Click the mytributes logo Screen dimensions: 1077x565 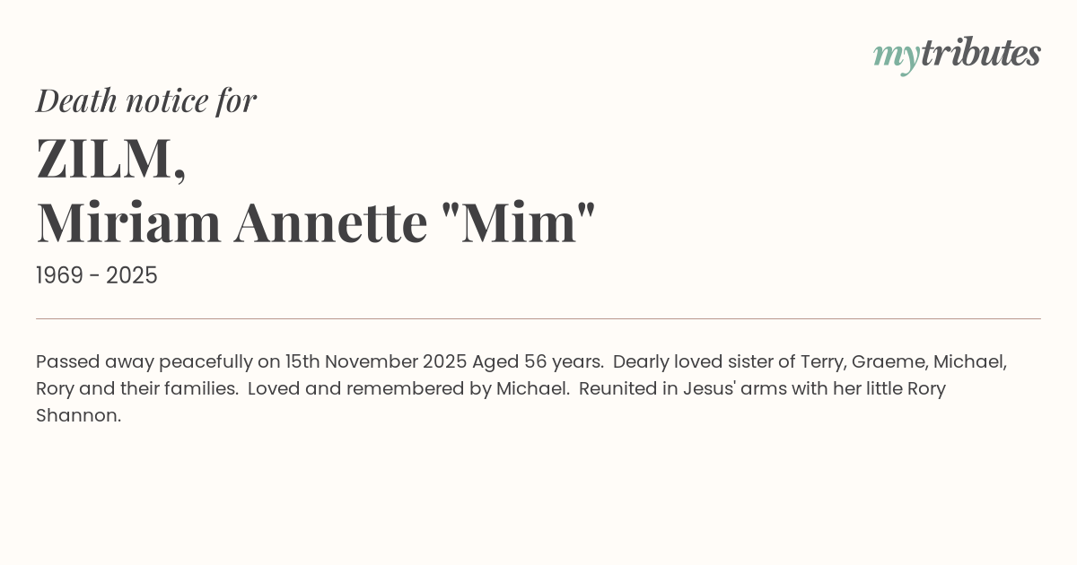(957, 54)
